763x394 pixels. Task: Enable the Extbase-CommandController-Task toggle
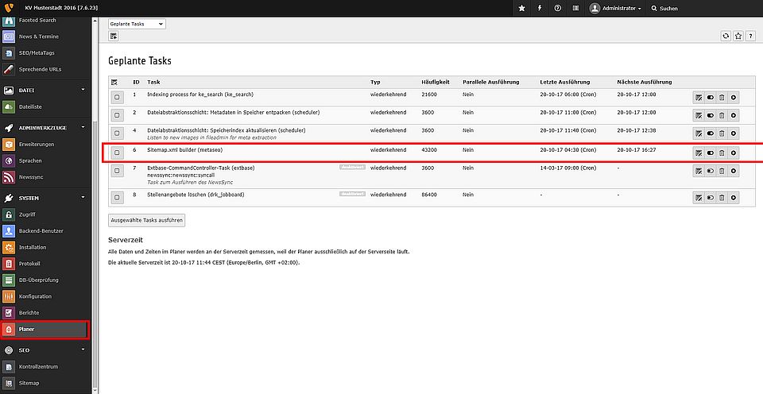coord(711,170)
